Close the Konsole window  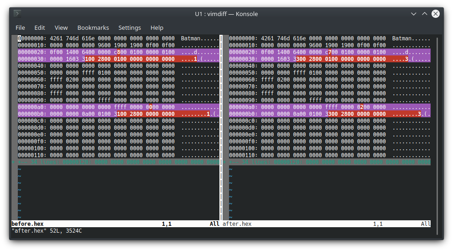point(435,14)
